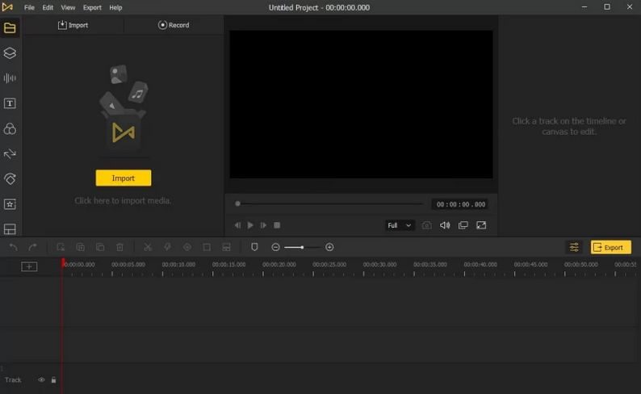This screenshot has width=641, height=394.
Task: Toggle track visibility eye icon
Action: pos(41,379)
